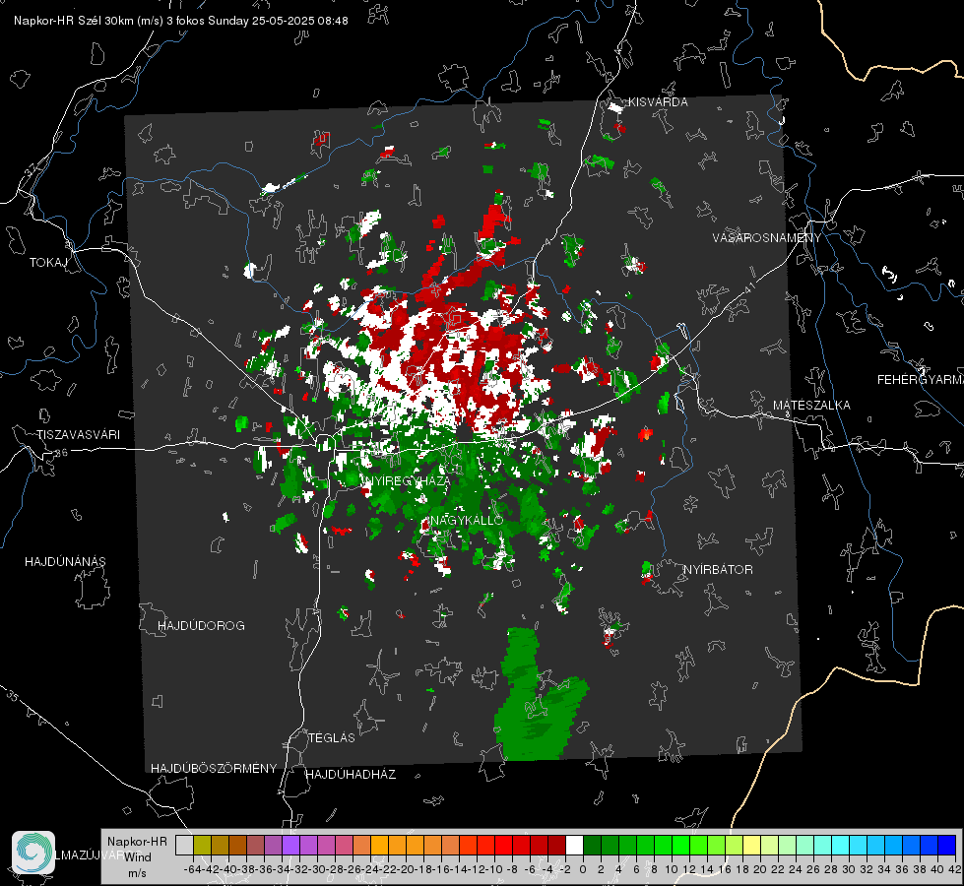This screenshot has height=886, width=964.
Task: Click the road number 35 label
Action: (x=12, y=696)
